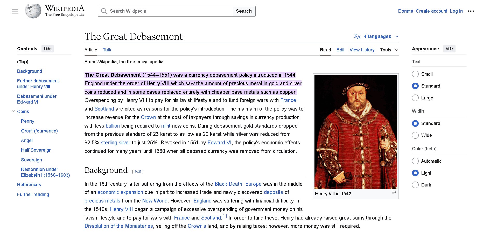Open the Edit tab
The image size is (483, 234).
(x=340, y=50)
